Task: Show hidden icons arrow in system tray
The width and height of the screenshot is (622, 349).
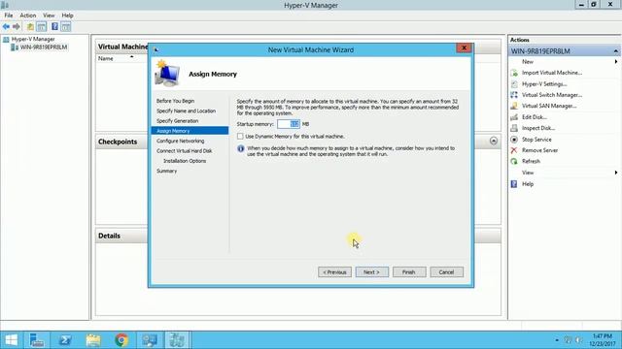Action: pos(557,340)
